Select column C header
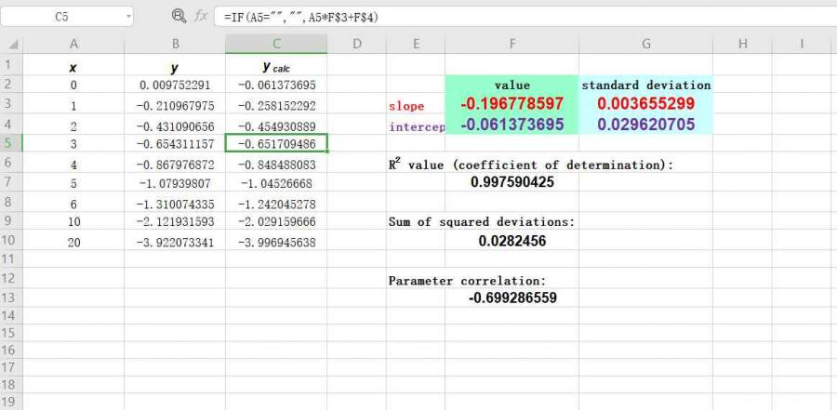 coord(276,44)
